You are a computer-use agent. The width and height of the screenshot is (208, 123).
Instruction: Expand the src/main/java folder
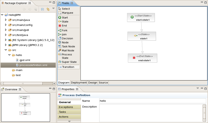pos(6,20)
